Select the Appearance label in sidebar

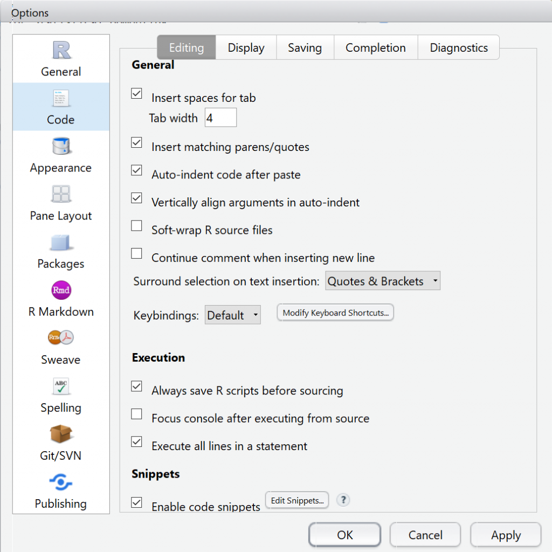(x=61, y=168)
